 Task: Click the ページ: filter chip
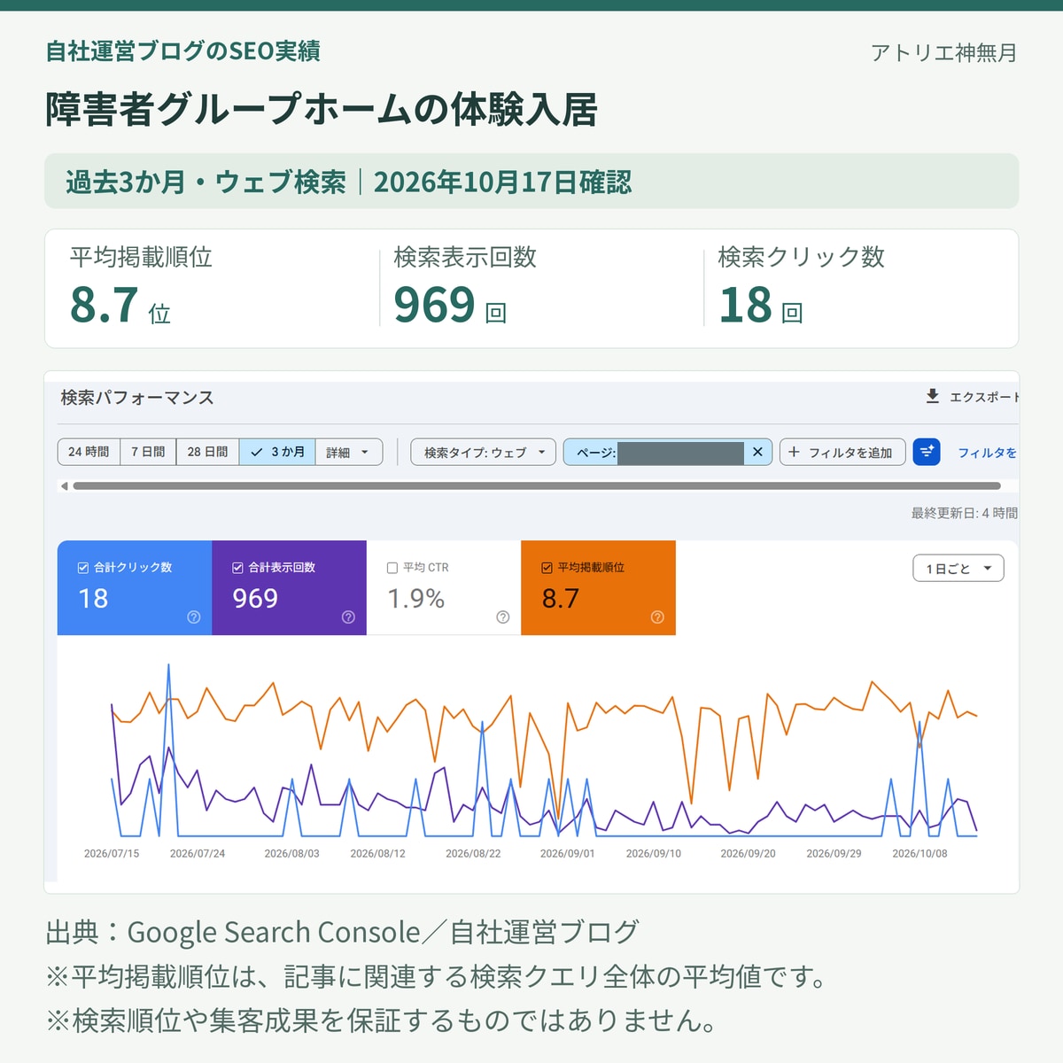pyautogui.click(x=667, y=452)
